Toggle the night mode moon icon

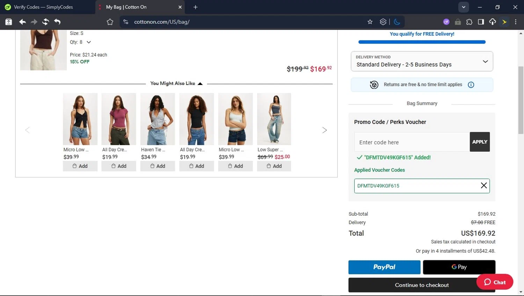pos(397,22)
